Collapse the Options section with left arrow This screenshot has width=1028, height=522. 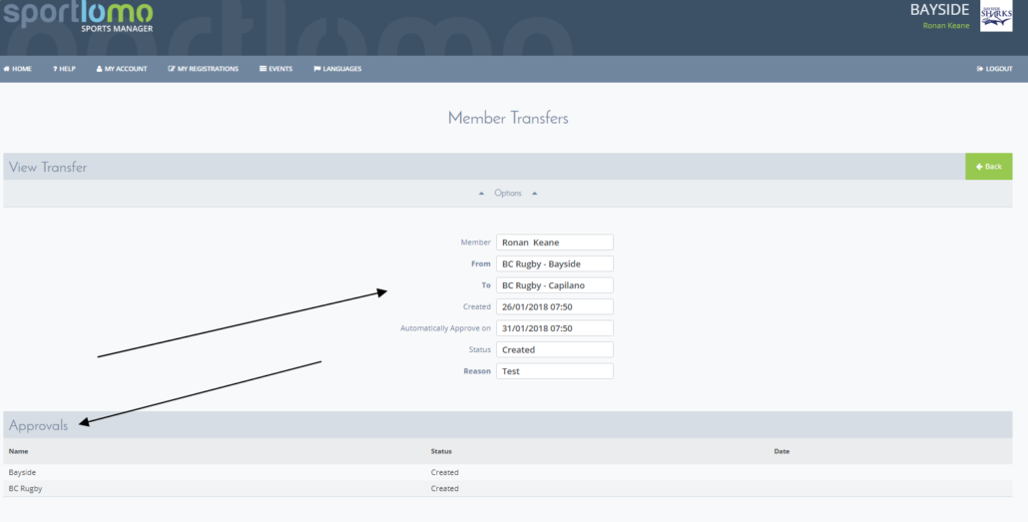[481, 194]
